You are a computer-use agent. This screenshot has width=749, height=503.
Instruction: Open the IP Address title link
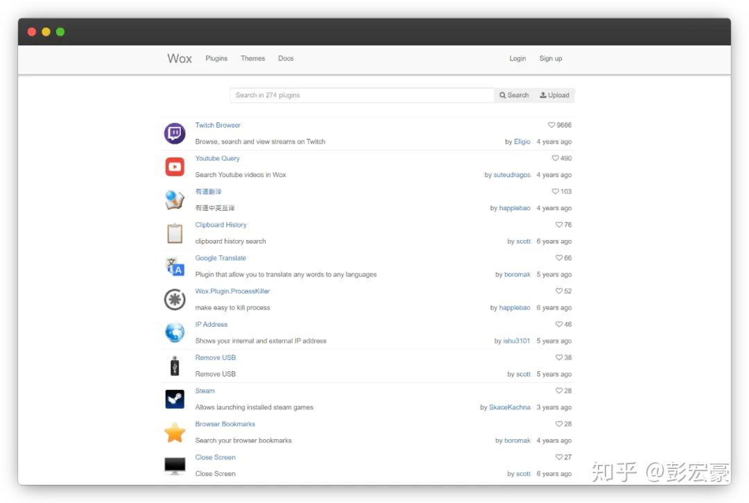[x=211, y=324]
